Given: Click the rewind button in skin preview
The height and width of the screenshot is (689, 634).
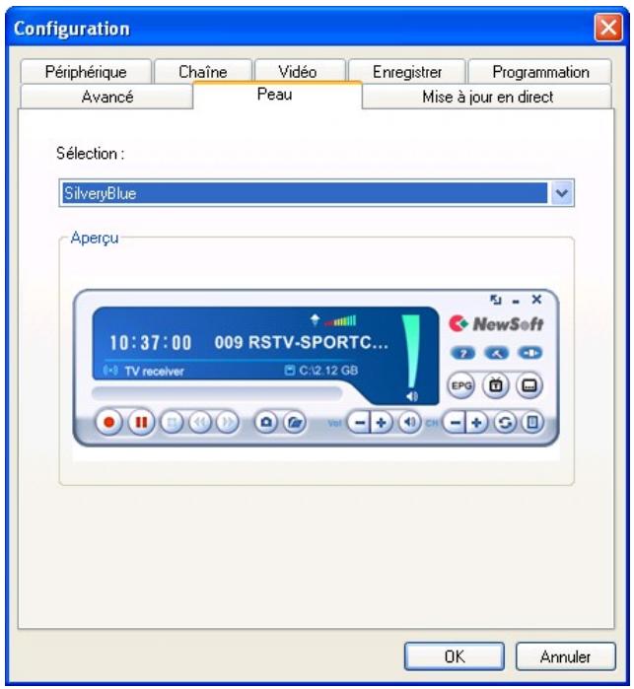Looking at the screenshot, I should click(x=199, y=422).
